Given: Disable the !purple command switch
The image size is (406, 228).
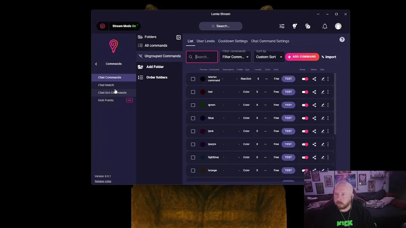Looking at the screenshot, I should click(x=305, y=144).
